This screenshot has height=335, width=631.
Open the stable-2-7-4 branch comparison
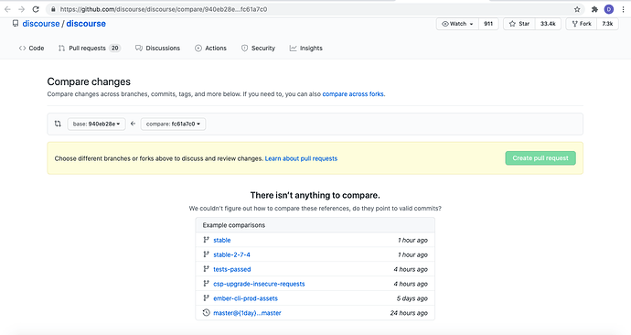[x=231, y=254]
